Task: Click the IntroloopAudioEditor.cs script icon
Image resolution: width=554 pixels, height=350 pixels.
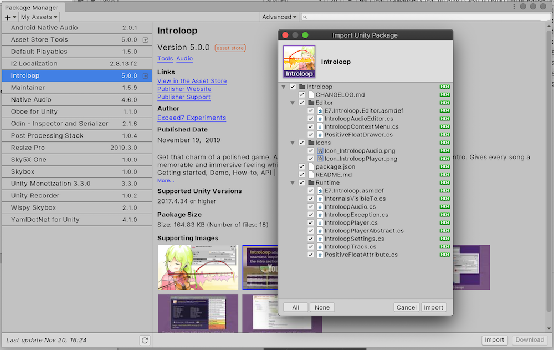Action: tap(320, 119)
